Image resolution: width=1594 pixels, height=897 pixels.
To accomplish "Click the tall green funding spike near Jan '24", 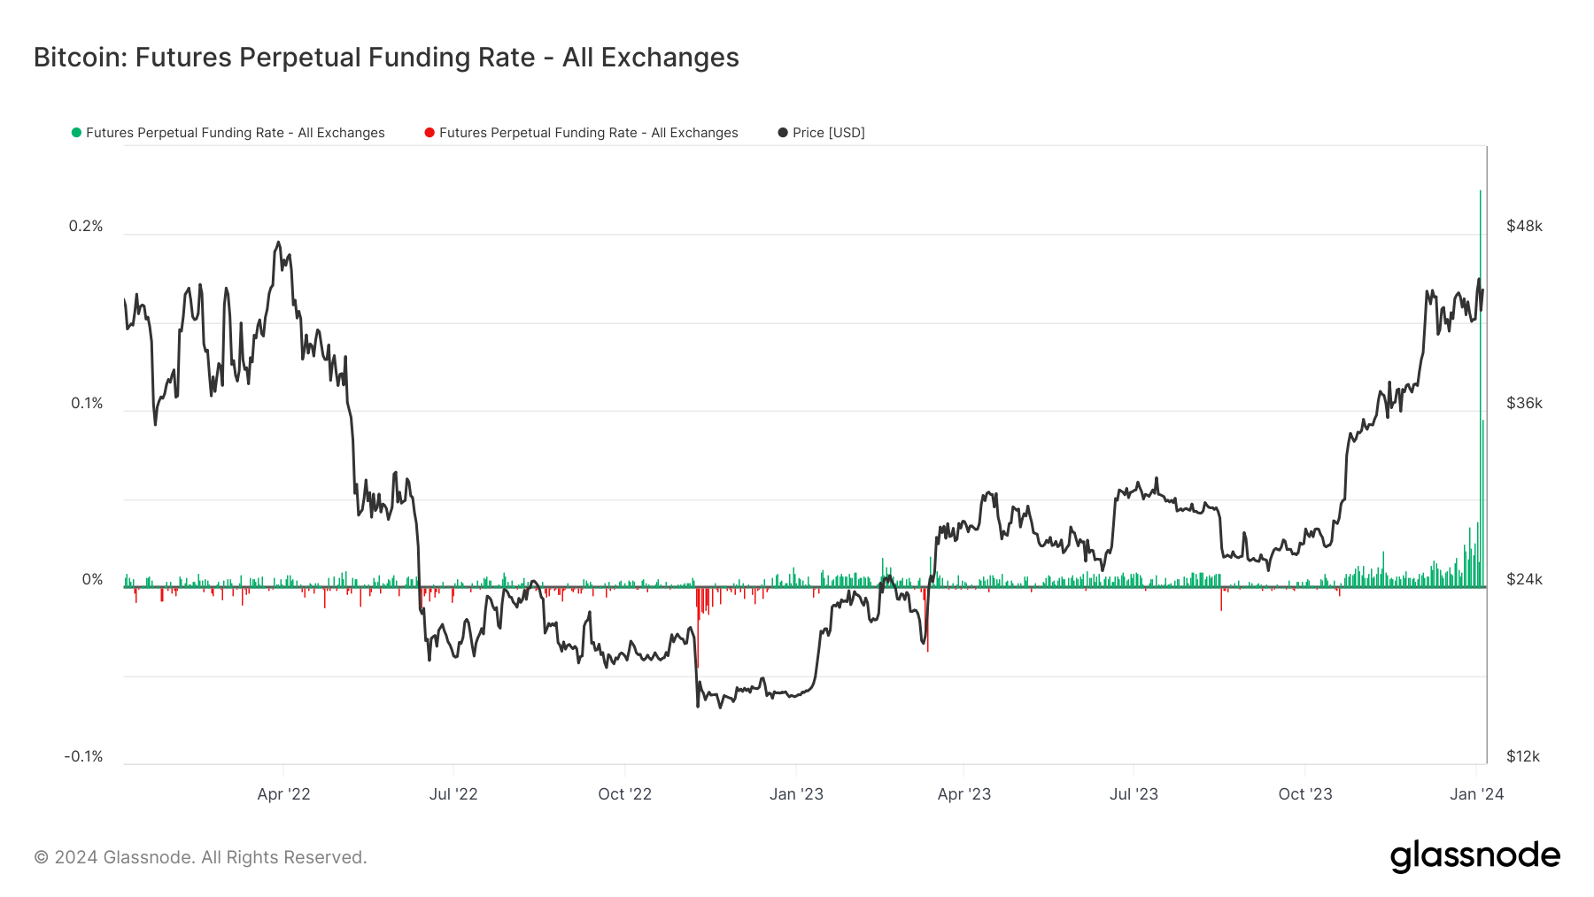I will (1480, 388).
